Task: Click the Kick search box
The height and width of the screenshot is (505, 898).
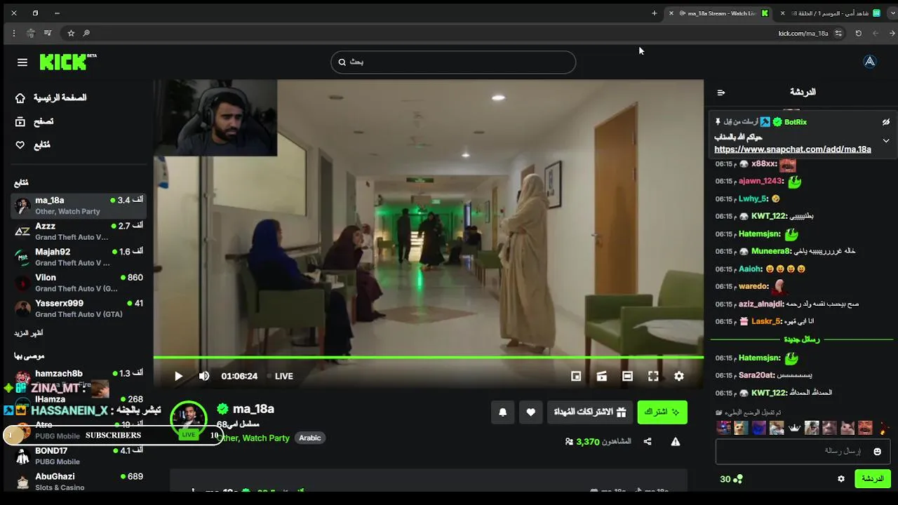Action: pyautogui.click(x=453, y=62)
